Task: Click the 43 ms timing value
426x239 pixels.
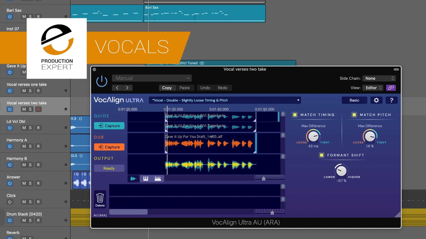Action: 313,146
